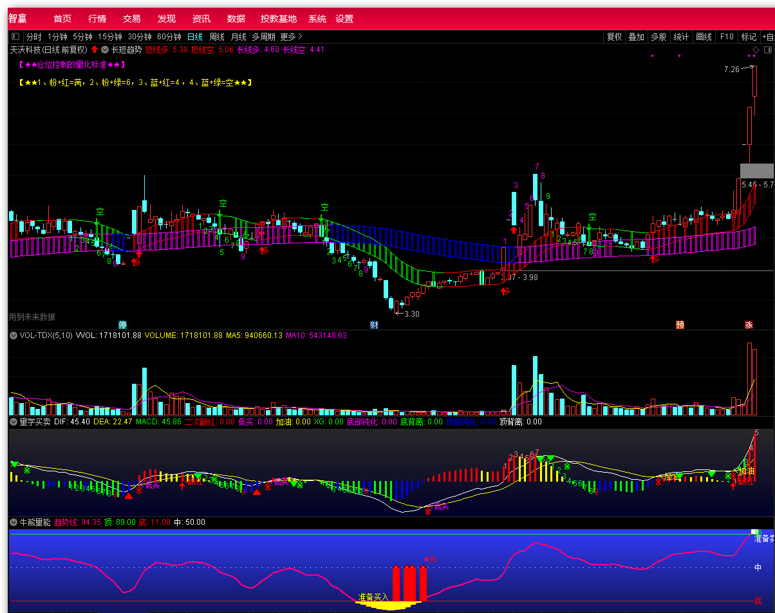Screen dimensions: 775x613
Task: Click the 停 event marker icon
Action: pyautogui.click(x=122, y=325)
